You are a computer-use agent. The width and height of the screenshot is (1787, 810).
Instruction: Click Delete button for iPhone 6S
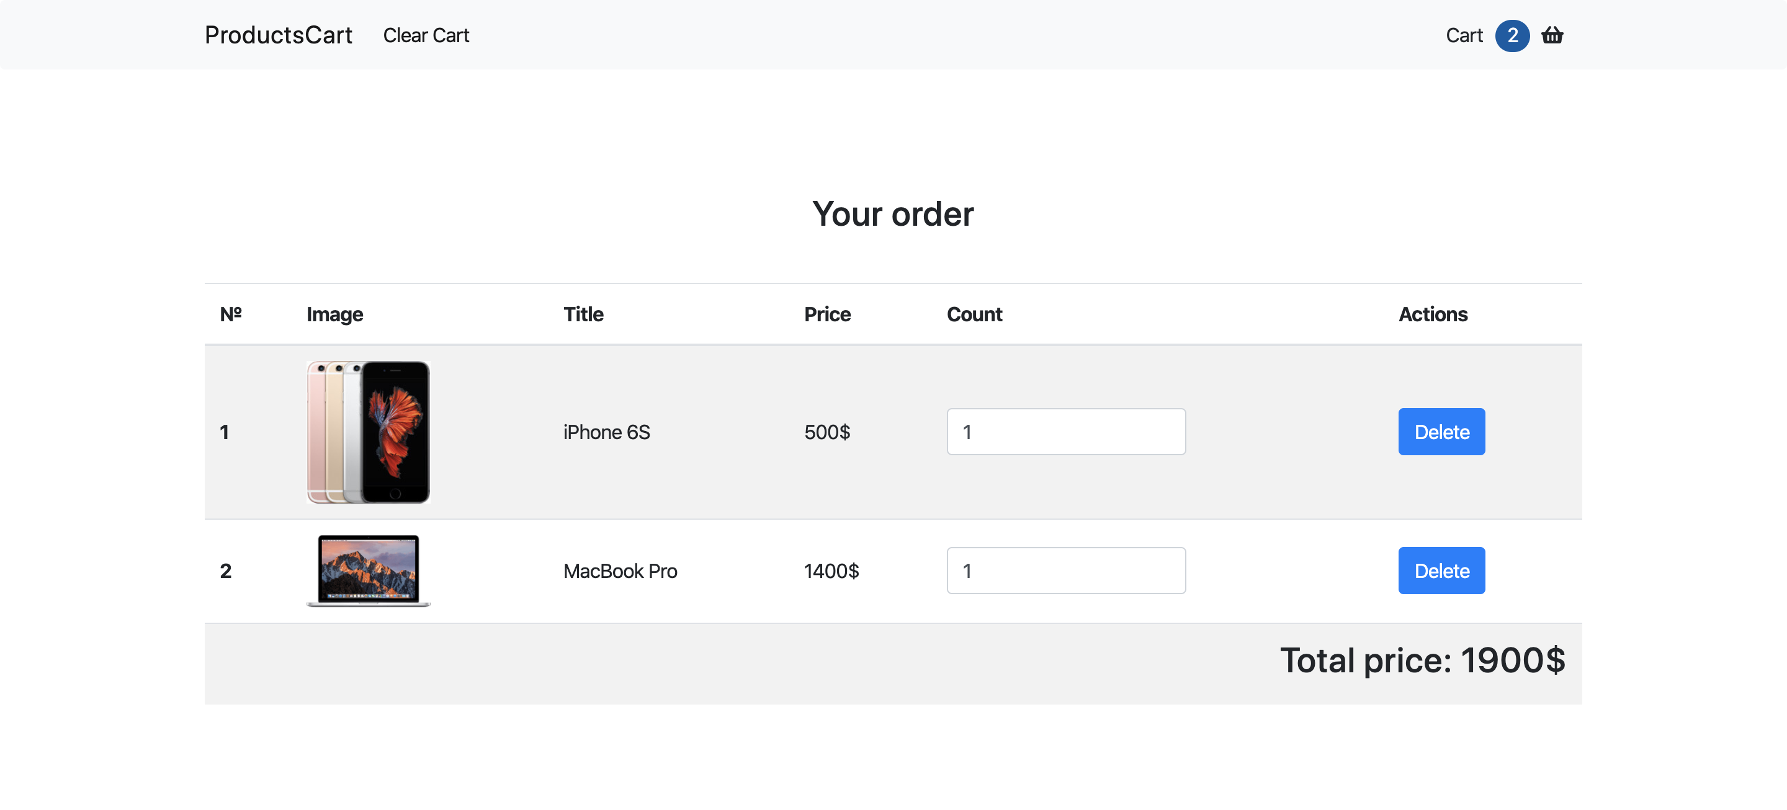click(x=1441, y=430)
